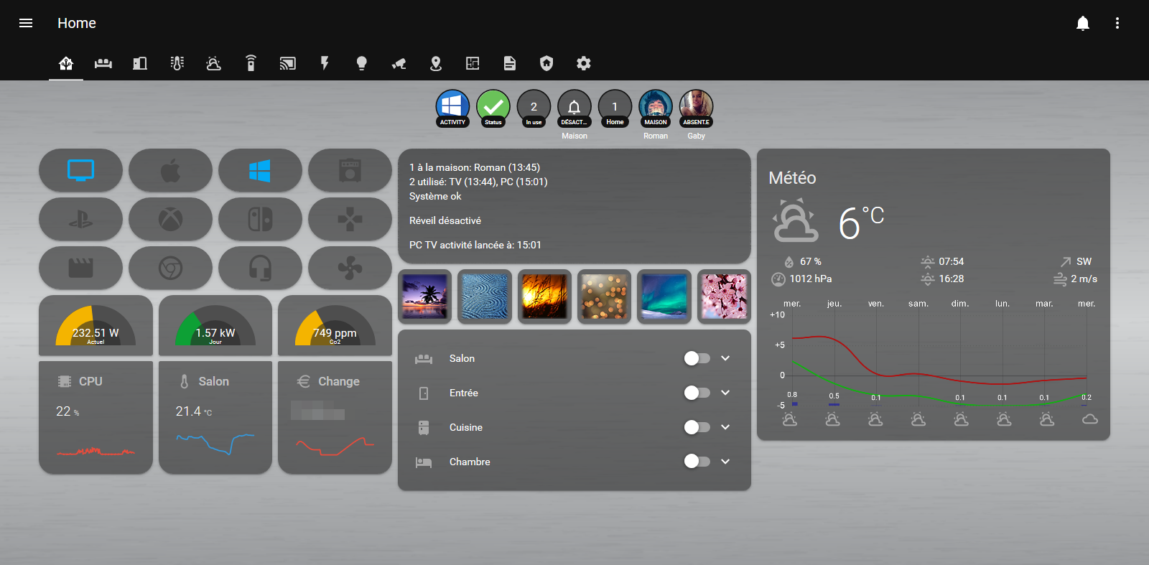Click the green checkmark Status badge
Viewport: 1149px width, 565px height.
[x=493, y=108]
